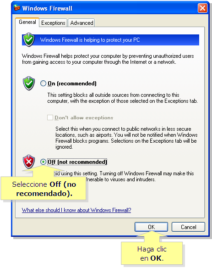
Task: Click the Seleccione Off yellow callout
Action: [x=43, y=188]
